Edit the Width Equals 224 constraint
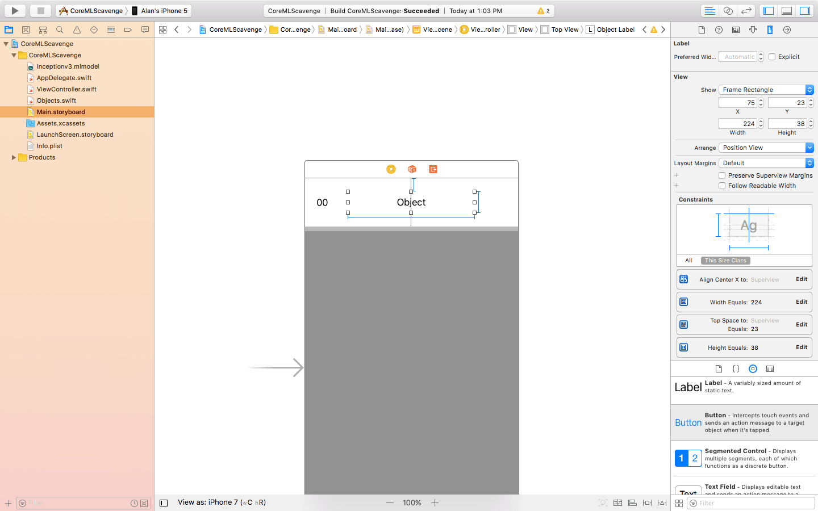Screen dimensions: 818x511 pyautogui.click(x=801, y=302)
